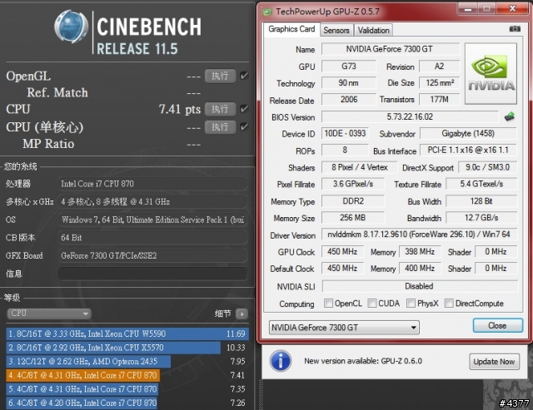533x410 pixels.
Task: Click the Update Now button
Action: [x=494, y=362]
